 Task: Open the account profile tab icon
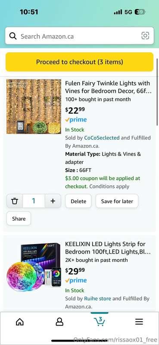[x=59, y=322]
